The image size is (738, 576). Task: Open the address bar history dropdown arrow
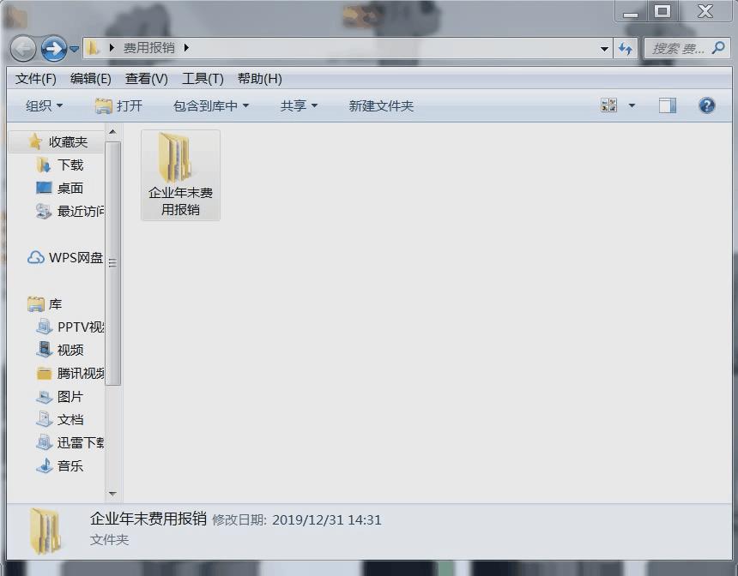click(x=603, y=48)
